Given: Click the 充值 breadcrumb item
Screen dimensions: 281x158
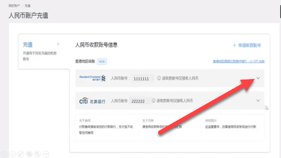Looking at the screenshot, I should click(28, 6).
